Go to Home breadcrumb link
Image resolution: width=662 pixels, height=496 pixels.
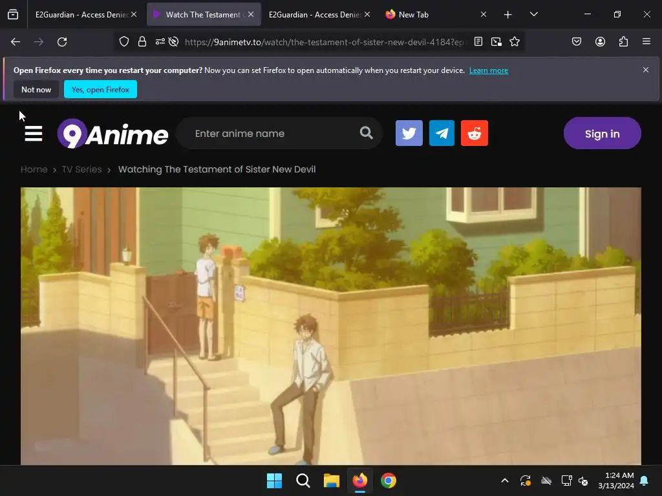34,169
